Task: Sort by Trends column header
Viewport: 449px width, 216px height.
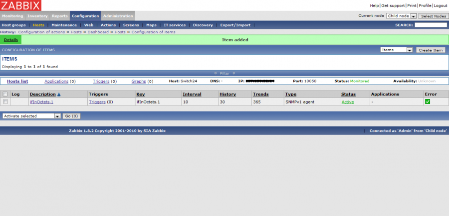Action: [260, 94]
